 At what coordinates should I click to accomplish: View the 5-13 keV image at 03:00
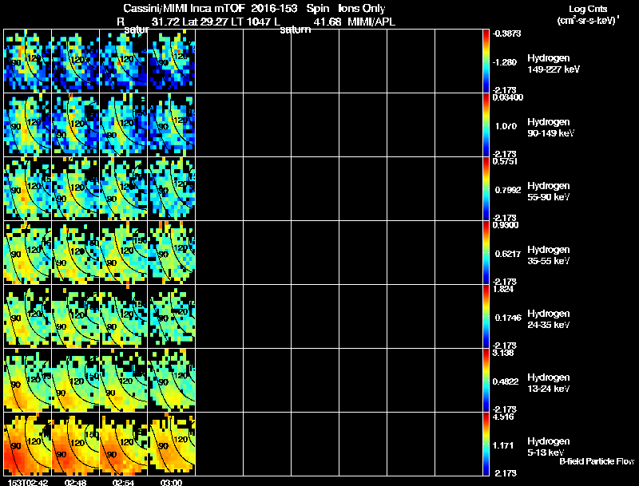(171, 444)
